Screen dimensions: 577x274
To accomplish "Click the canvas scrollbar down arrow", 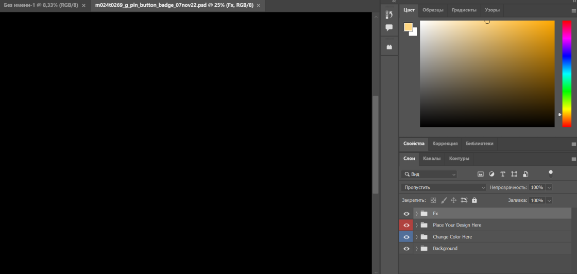I will 376,272.
